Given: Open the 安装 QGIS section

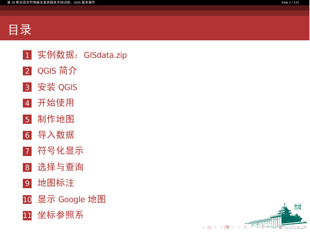Looking at the screenshot, I should coord(57,87).
